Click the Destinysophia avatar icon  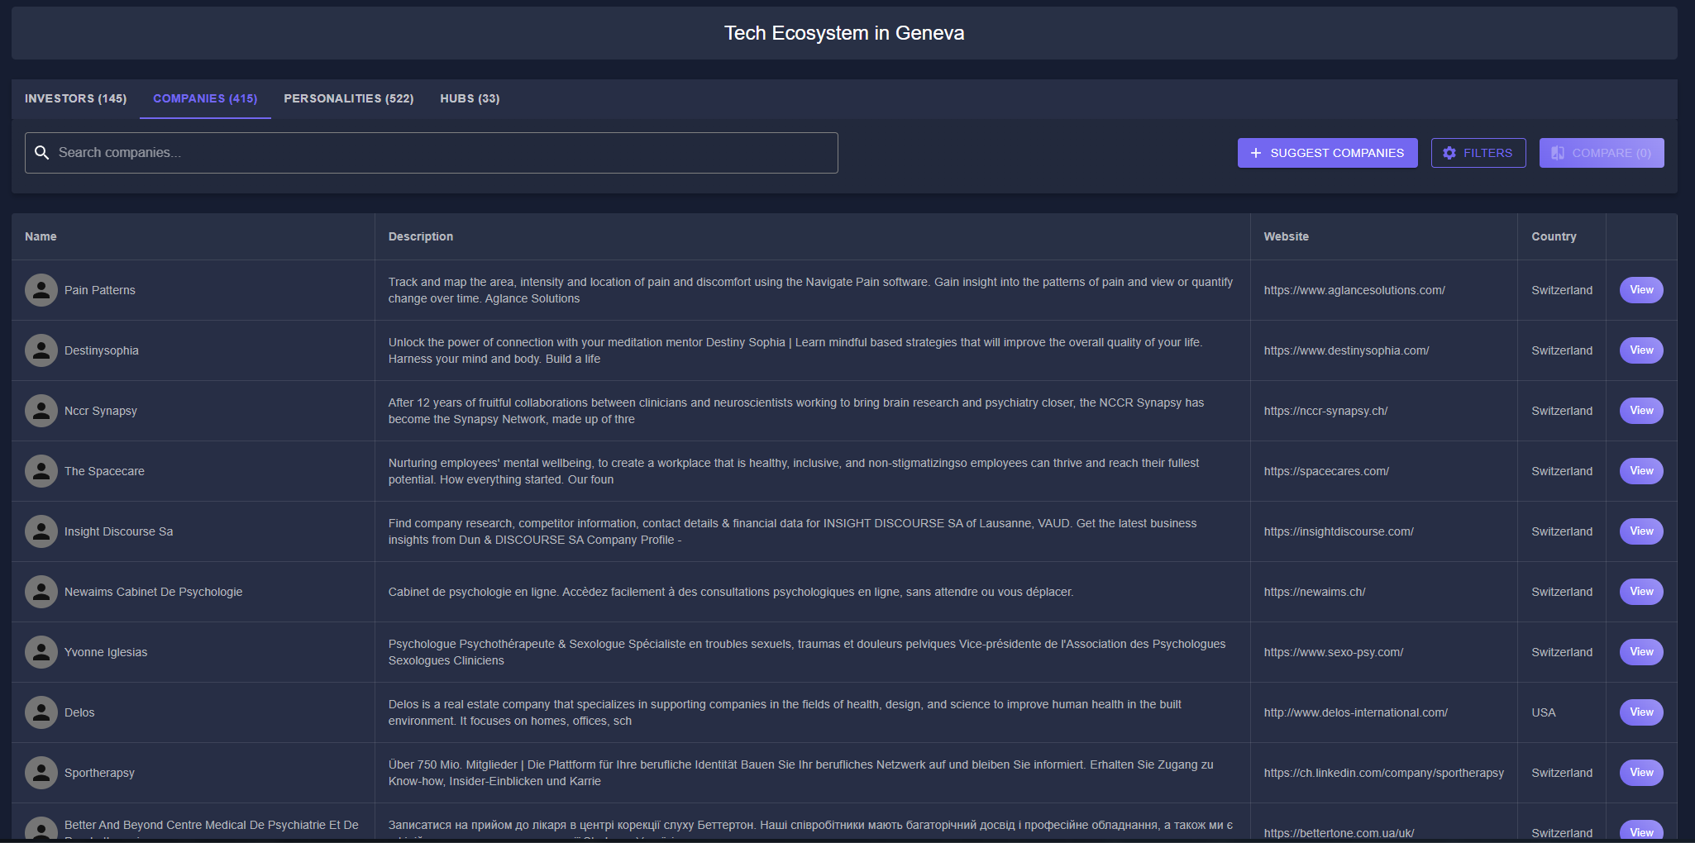click(41, 350)
